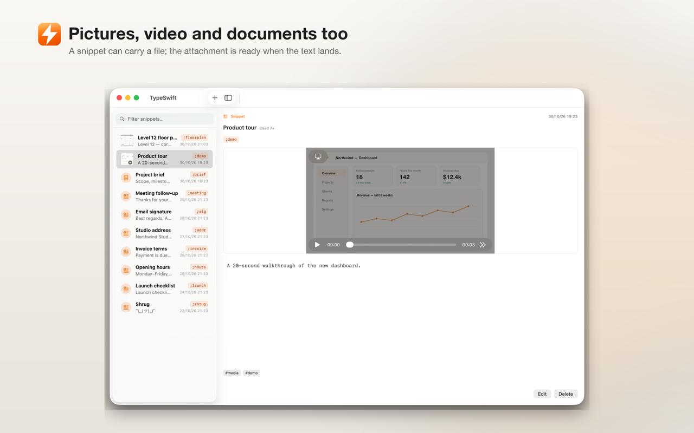Click the magnifier icon in filter field
694x433 pixels.
(x=122, y=119)
